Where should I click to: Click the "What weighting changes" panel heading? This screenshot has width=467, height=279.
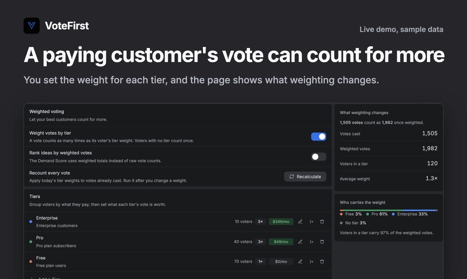click(364, 113)
